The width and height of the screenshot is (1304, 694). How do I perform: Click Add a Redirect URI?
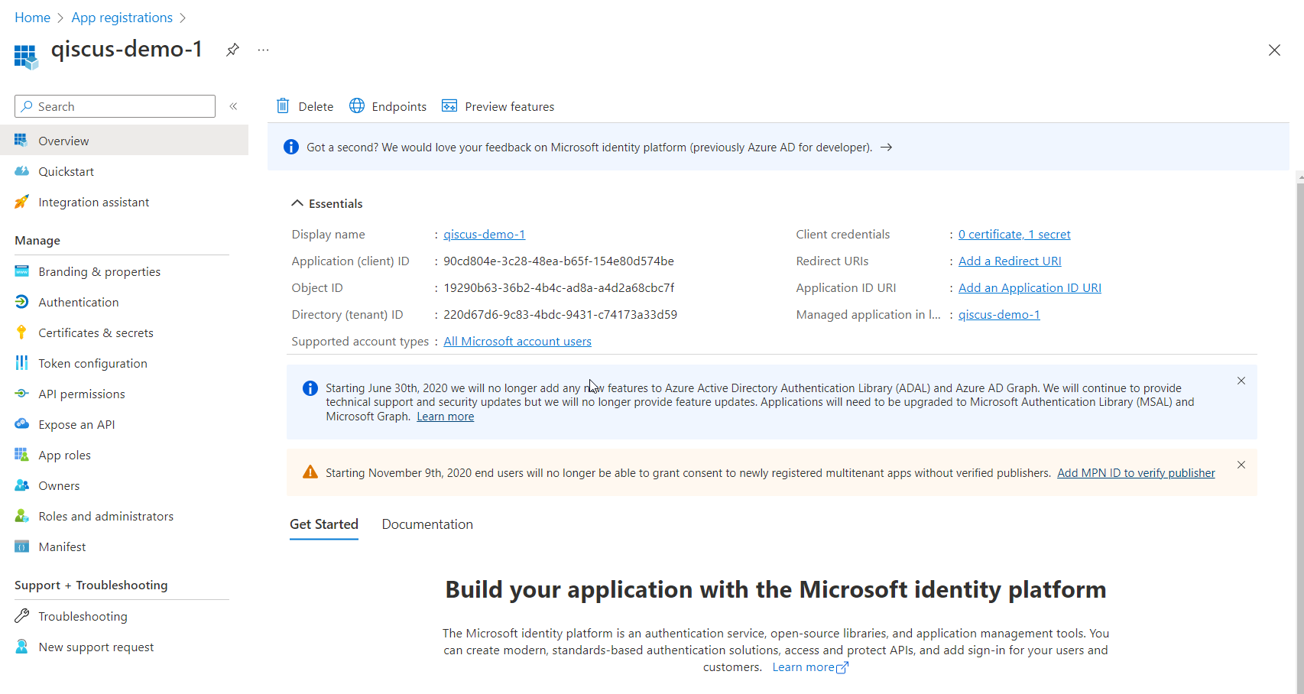1010,261
